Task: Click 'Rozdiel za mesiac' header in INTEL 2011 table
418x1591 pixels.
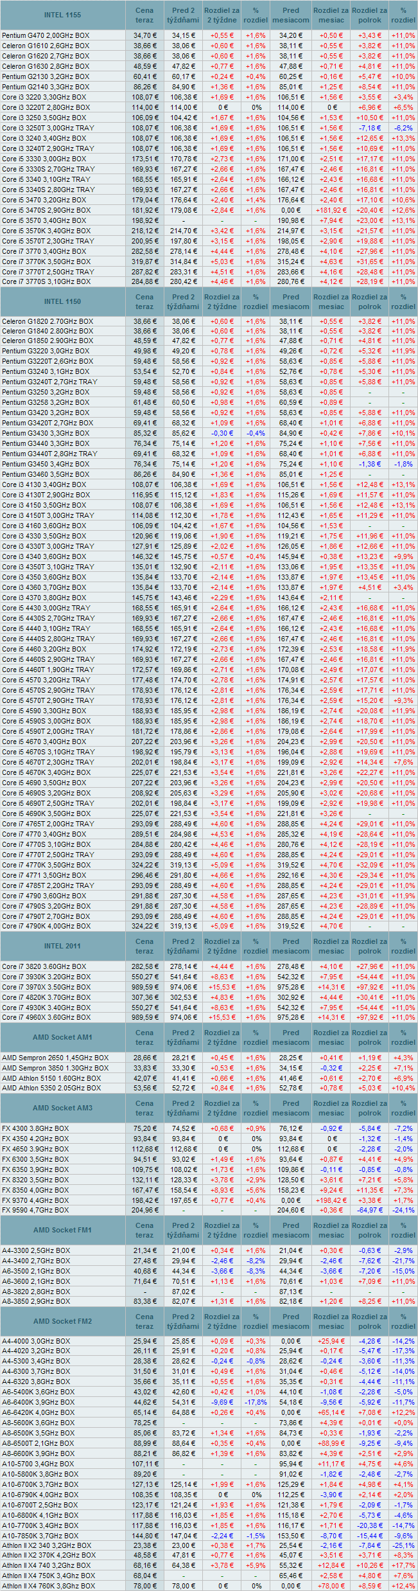Action: click(x=331, y=946)
